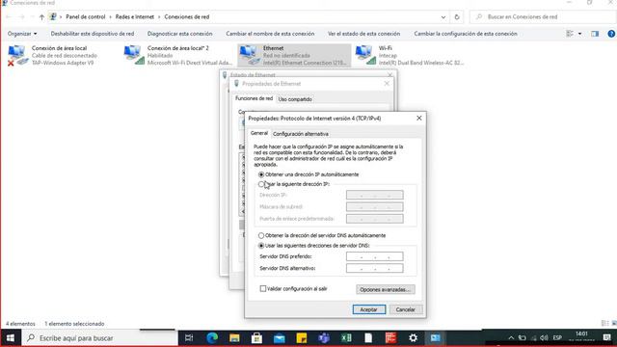This screenshot has height=347, width=617.
Task: Click the ESP language indicator
Action: click(x=557, y=338)
